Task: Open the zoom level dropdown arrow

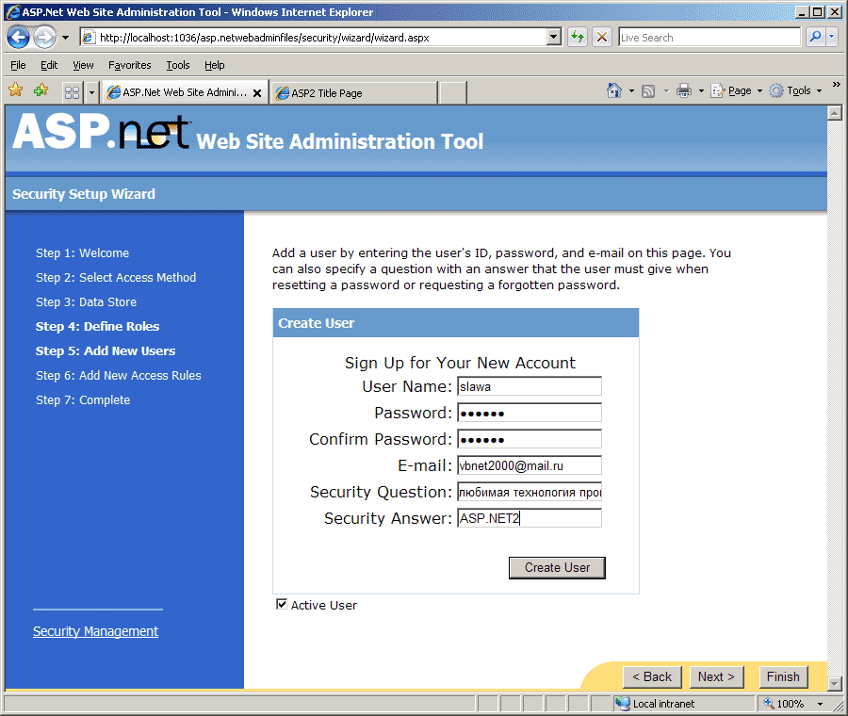Action: point(820,704)
